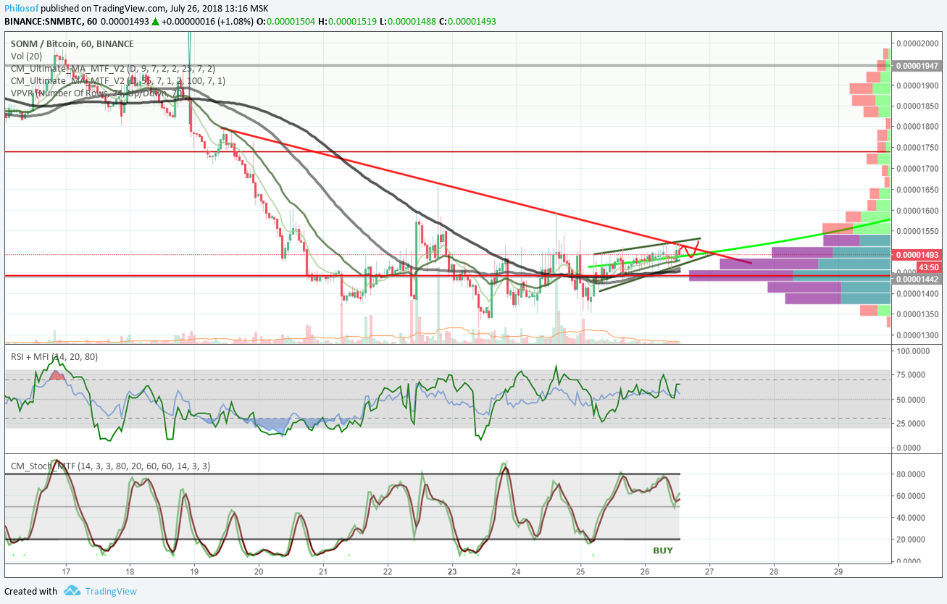Open the Philosof author link
The image size is (947, 604).
point(22,8)
